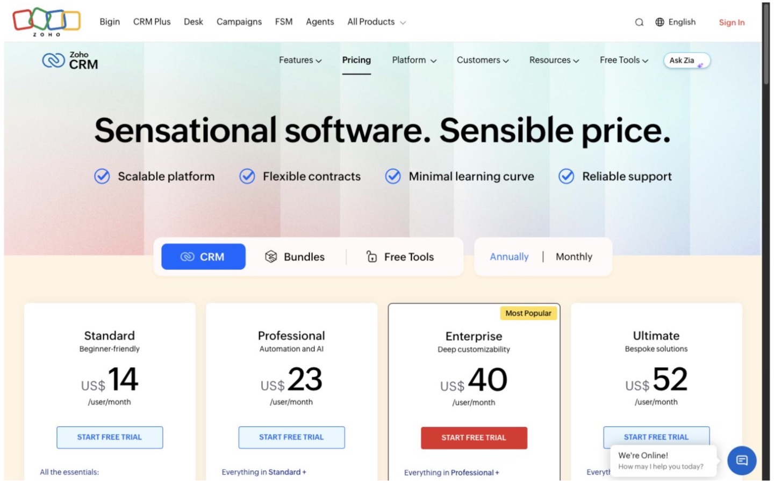Start free trial for Enterprise plan
The height and width of the screenshot is (483, 774).
[474, 438]
